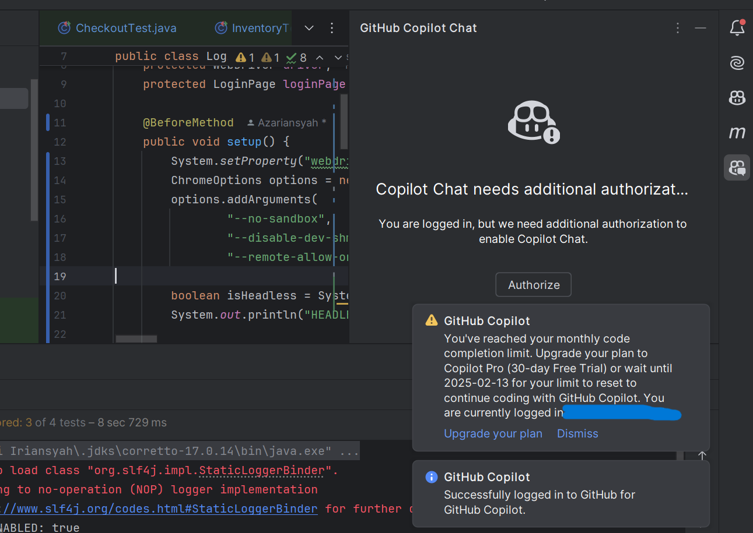Click the ChromeOptions type name
This screenshot has height=533, width=753.
coord(216,181)
